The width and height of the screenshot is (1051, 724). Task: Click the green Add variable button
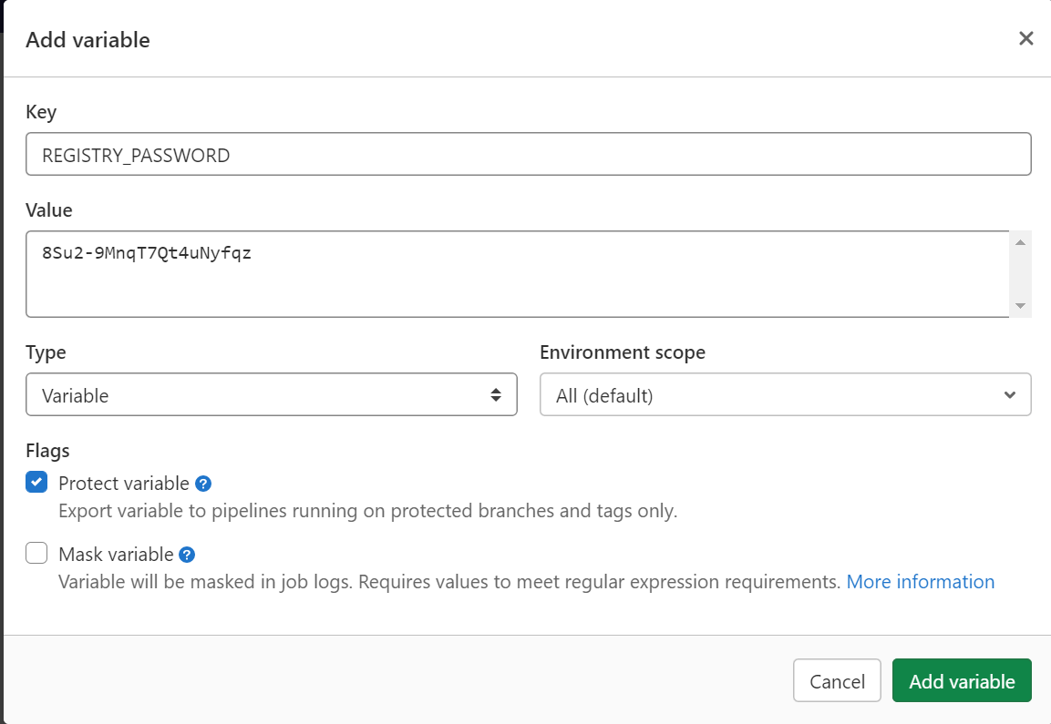point(962,681)
